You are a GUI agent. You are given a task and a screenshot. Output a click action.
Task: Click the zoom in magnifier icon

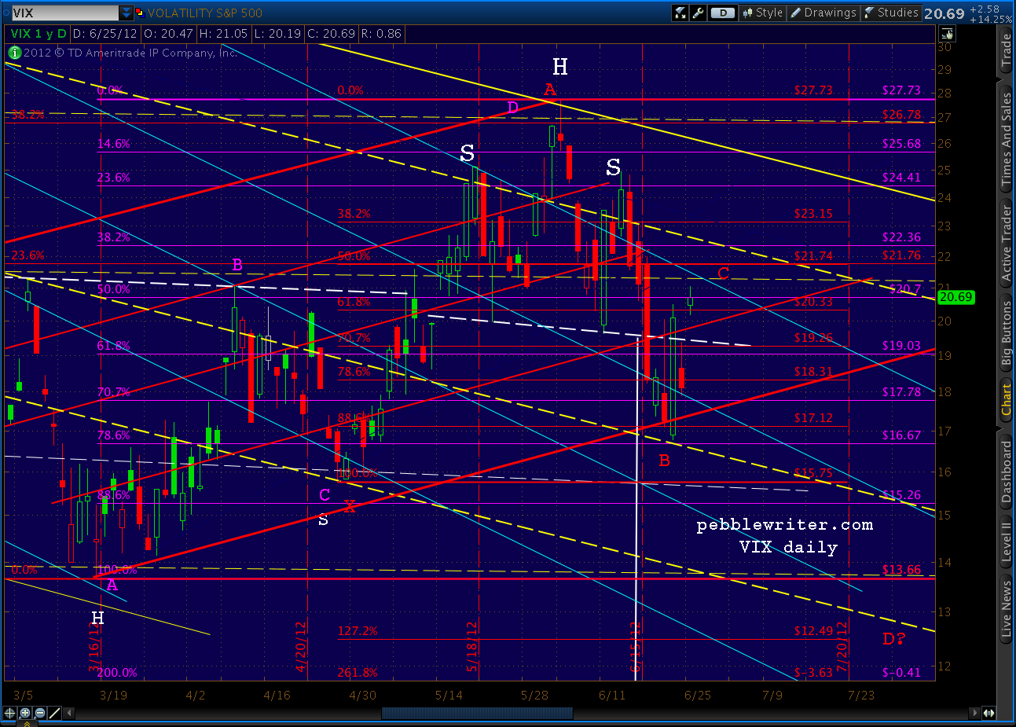(x=25, y=713)
